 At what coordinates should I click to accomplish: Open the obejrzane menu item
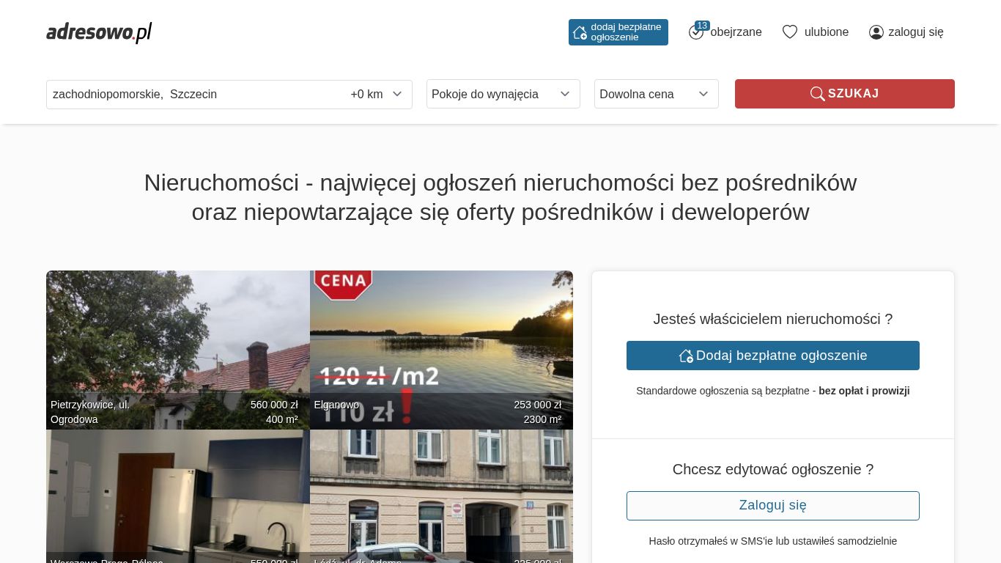(x=736, y=32)
